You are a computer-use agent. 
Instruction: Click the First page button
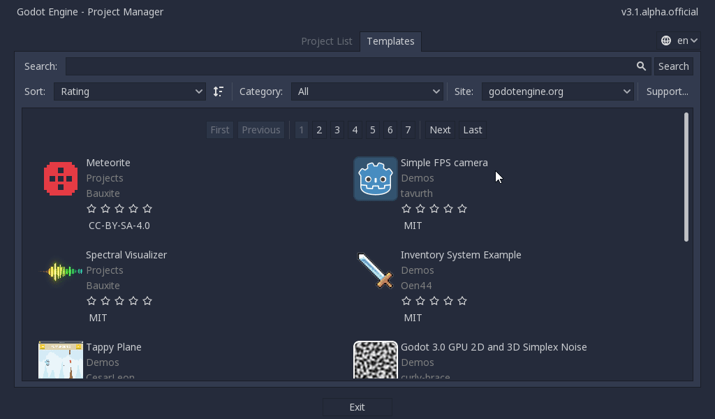(x=220, y=130)
